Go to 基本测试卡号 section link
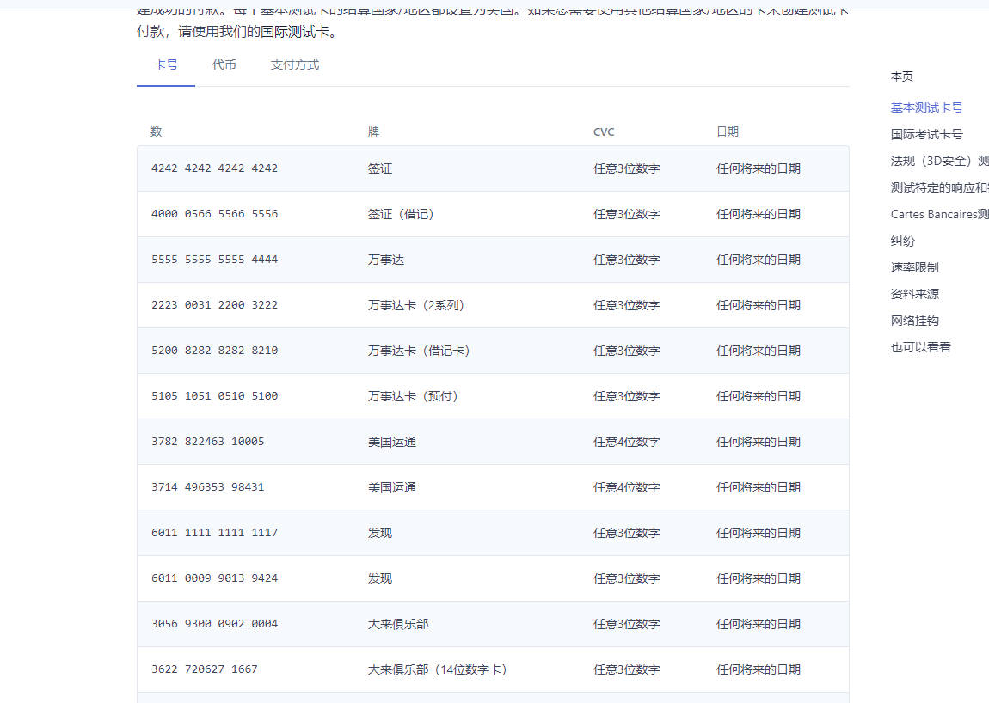Screen dimensions: 989x703 [x=926, y=107]
